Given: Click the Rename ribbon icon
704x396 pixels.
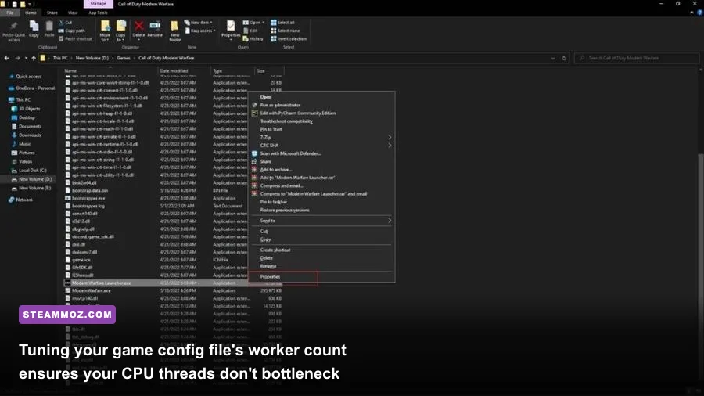Looking at the screenshot, I should tap(155, 26).
